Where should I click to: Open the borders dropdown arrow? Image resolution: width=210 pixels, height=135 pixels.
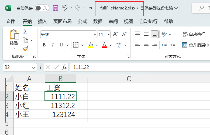(x=82, y=45)
